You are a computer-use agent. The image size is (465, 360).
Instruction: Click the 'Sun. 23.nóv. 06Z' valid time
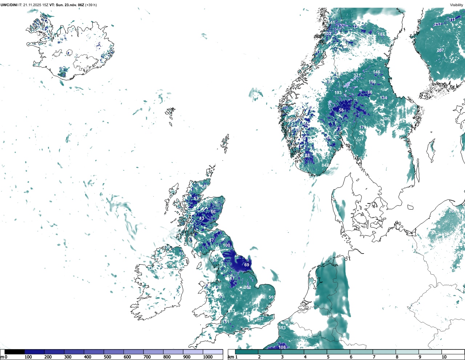(70, 5)
